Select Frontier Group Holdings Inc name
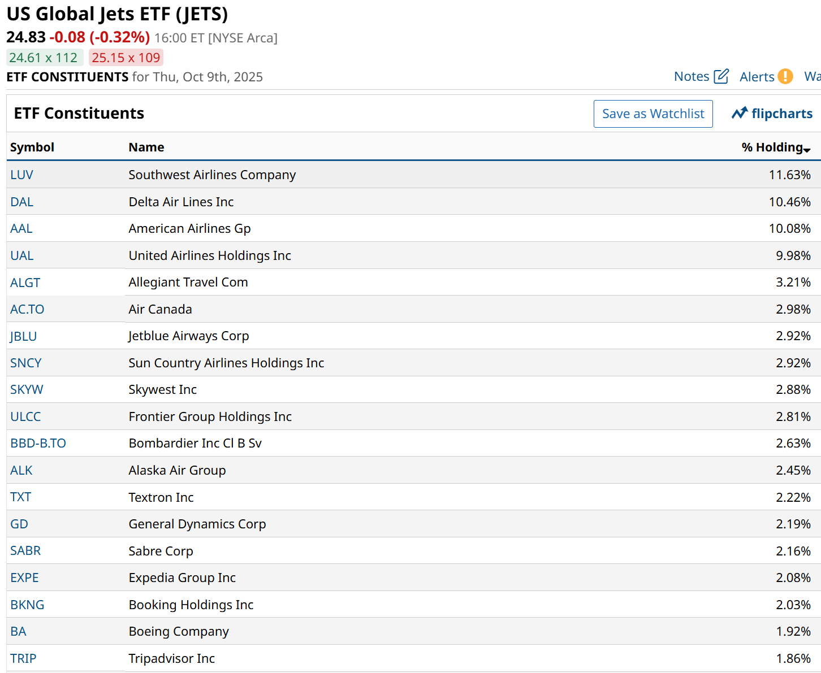The width and height of the screenshot is (821, 673). click(x=210, y=416)
